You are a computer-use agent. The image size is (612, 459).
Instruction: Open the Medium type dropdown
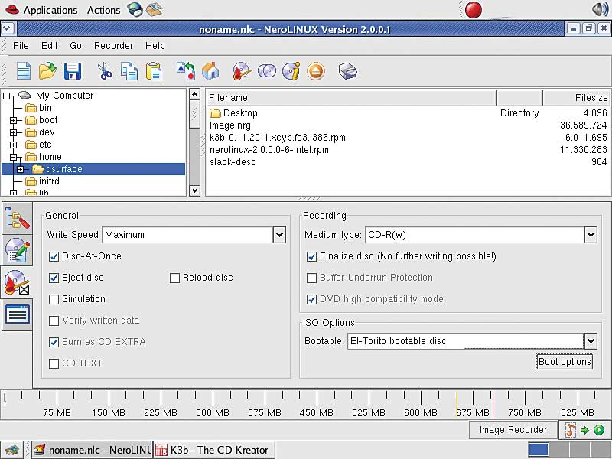591,235
